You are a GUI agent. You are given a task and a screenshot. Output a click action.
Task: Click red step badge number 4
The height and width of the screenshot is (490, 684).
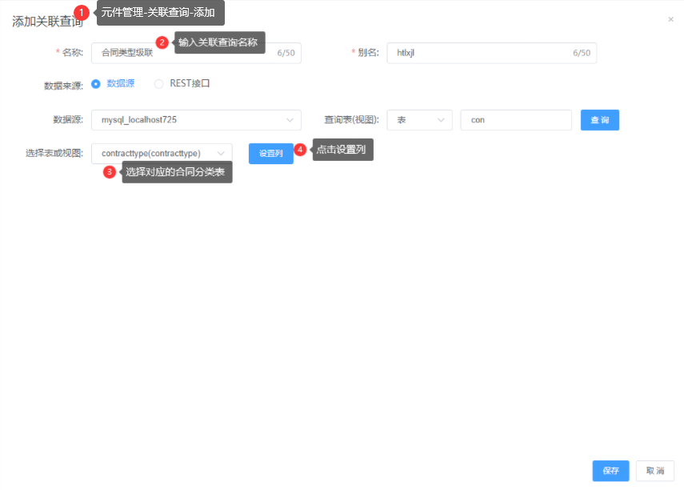pos(300,150)
